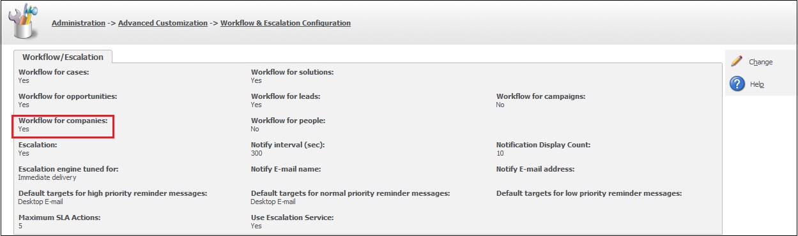Click the Yes value under Workflow for cases
Viewport: 798px width, 236px height.
[24, 80]
